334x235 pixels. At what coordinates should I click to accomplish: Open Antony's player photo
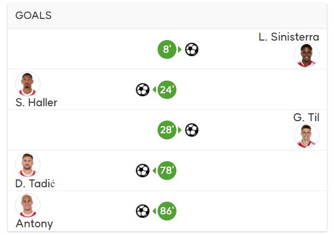click(x=28, y=205)
